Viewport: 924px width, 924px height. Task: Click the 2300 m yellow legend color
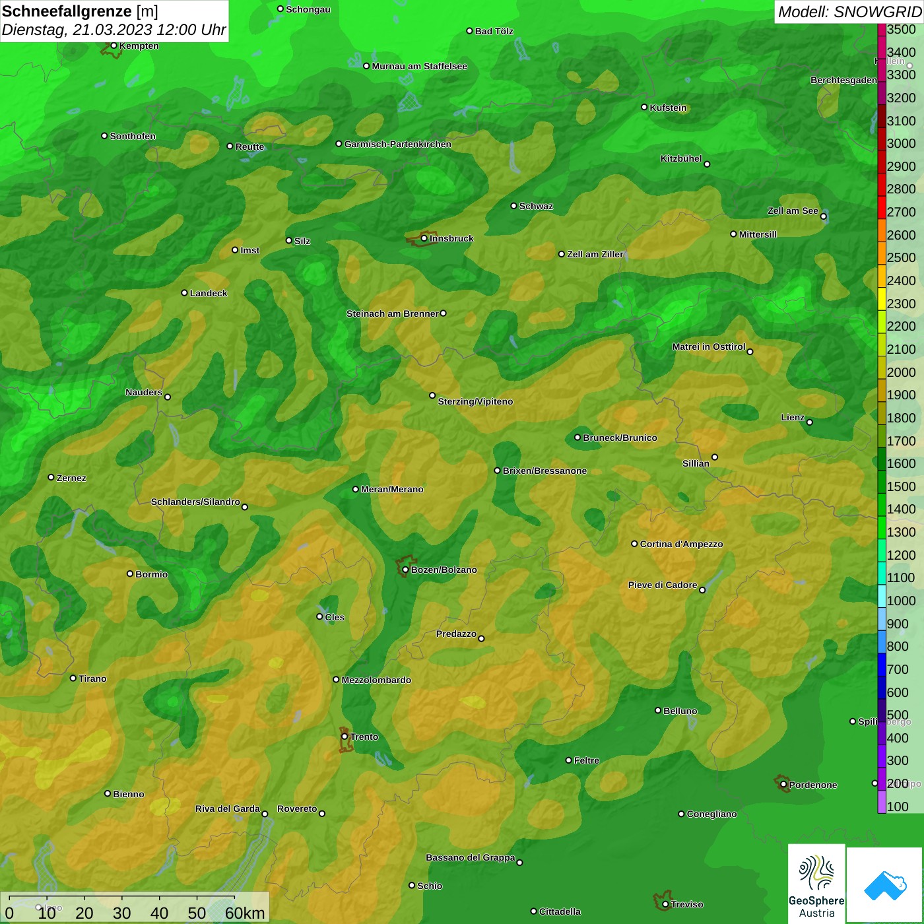pyautogui.click(x=882, y=299)
